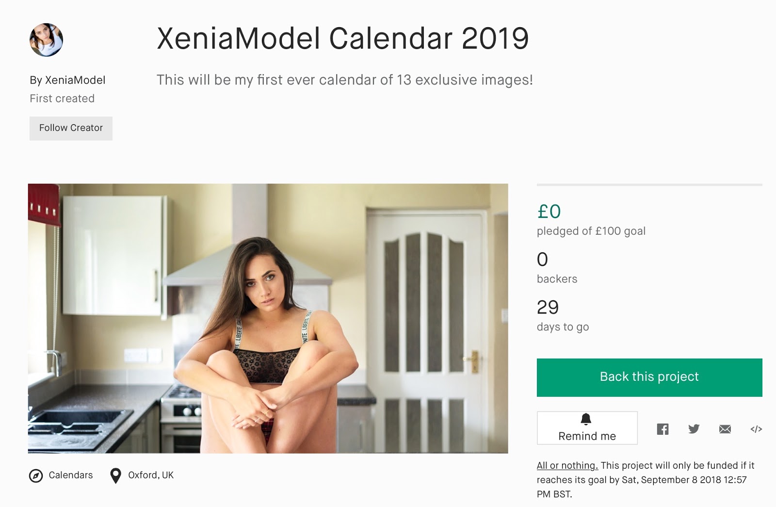This screenshot has height=507, width=776.
Task: Click the £0 pledged amount
Action: [x=549, y=212]
